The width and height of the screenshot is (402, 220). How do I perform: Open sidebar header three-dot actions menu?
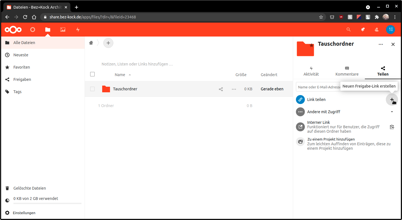(x=381, y=44)
